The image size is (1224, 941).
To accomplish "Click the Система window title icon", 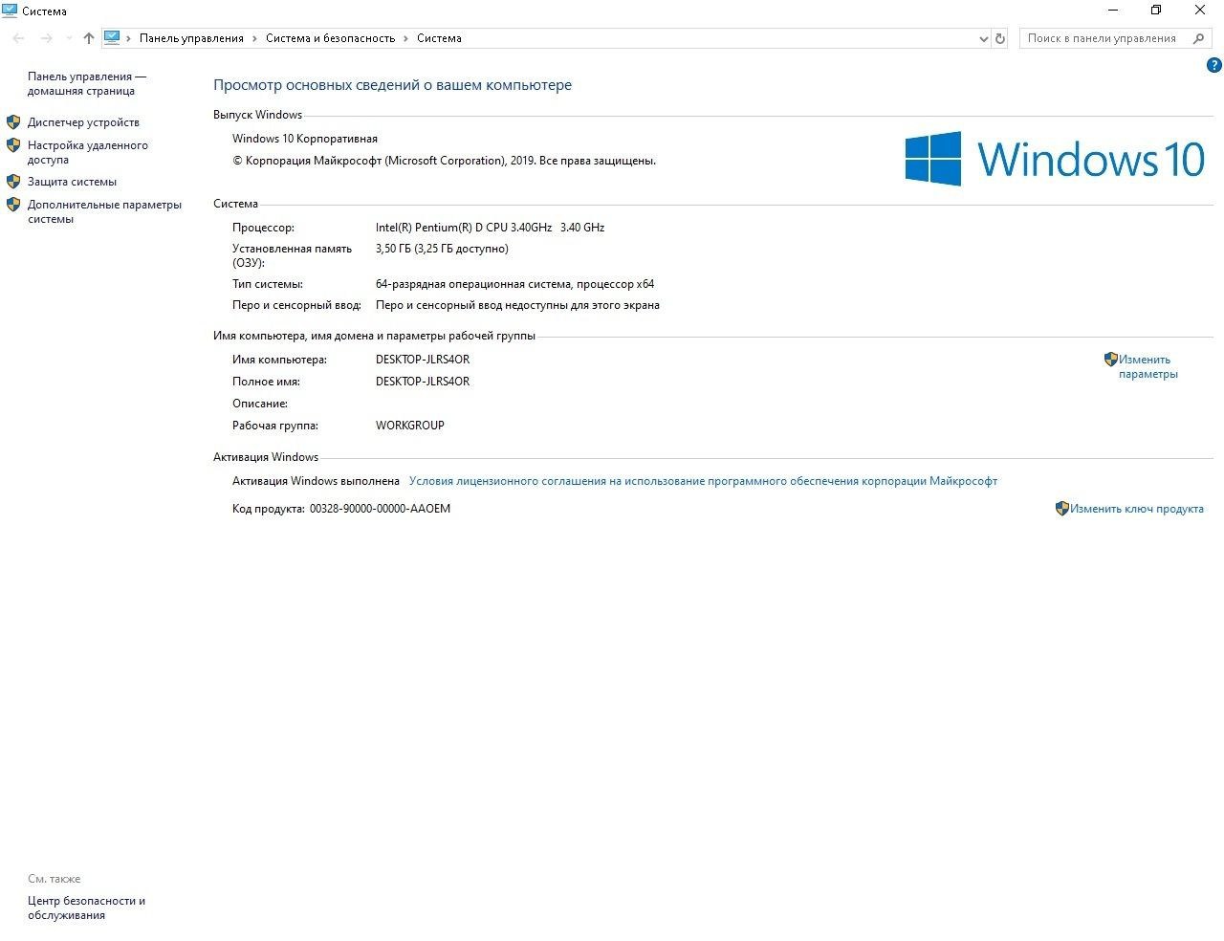I will 10,11.
